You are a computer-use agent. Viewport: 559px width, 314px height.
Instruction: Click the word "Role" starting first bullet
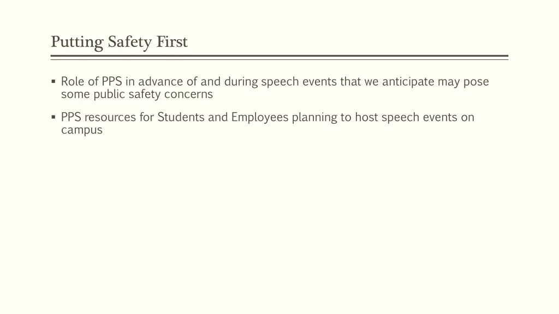[73, 82]
